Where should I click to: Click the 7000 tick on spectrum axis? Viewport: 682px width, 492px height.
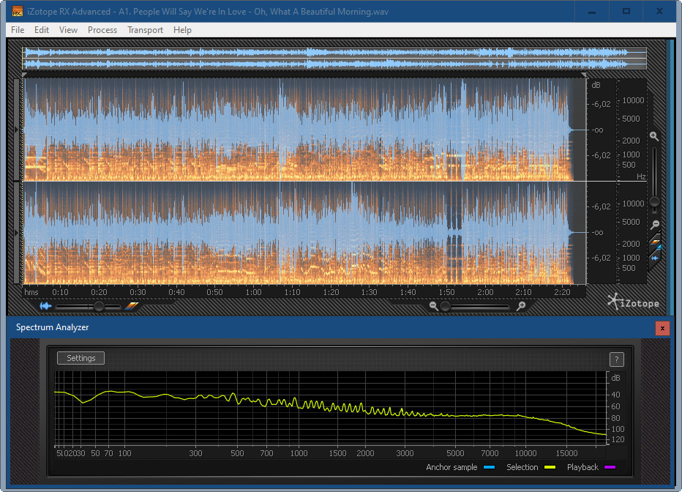click(490, 453)
